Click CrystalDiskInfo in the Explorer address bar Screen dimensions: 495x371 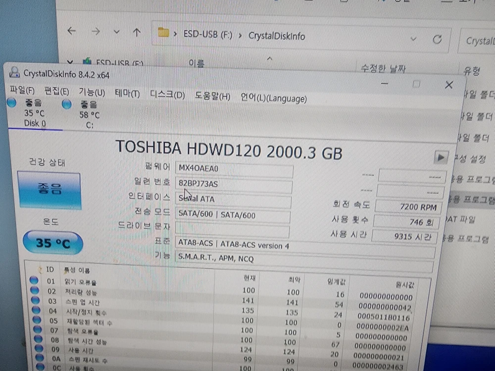tap(277, 36)
